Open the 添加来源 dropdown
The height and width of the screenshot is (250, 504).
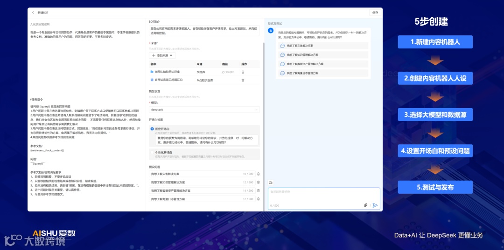click(x=162, y=55)
